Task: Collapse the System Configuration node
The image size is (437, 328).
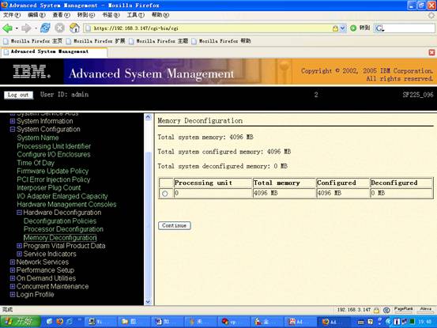Action: click(13, 130)
